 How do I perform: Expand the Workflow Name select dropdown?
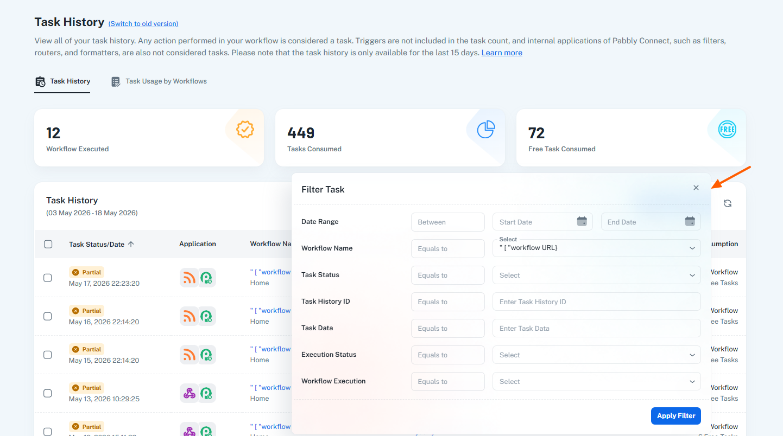pos(597,248)
